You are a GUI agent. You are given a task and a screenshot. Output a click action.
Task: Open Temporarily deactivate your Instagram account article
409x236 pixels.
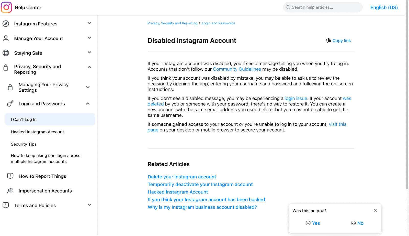[200, 184]
